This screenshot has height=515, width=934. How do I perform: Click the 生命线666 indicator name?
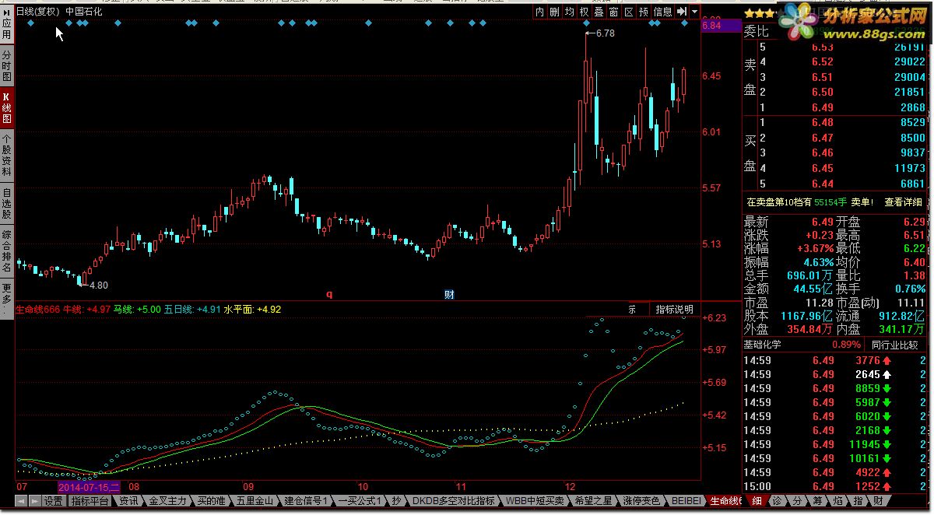click(x=37, y=309)
